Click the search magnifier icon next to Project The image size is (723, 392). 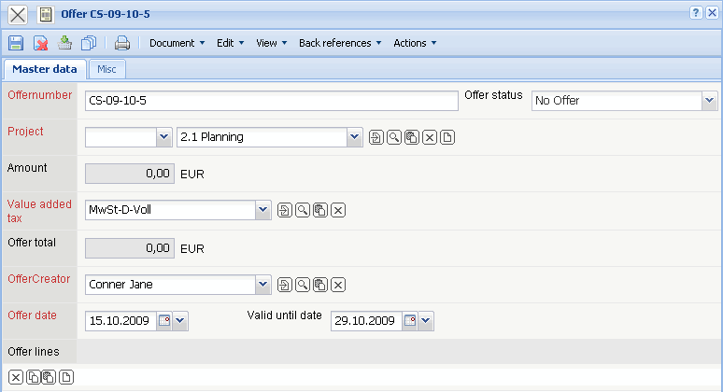pyautogui.click(x=393, y=138)
